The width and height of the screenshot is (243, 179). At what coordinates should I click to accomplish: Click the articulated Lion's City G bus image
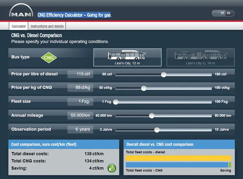201,55
